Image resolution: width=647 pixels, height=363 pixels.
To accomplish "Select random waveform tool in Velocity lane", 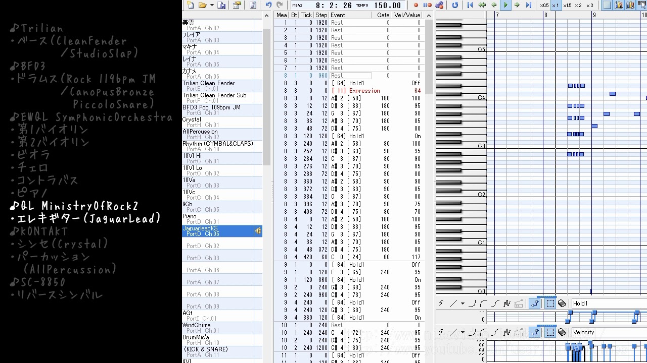I will click(507, 332).
